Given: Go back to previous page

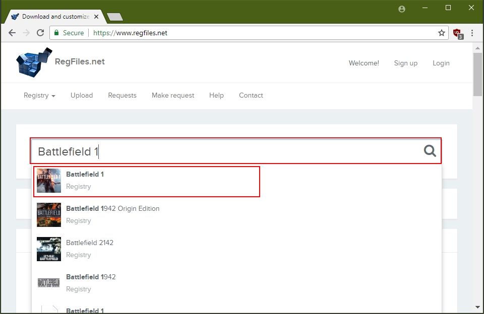Looking at the screenshot, I should click(x=13, y=33).
